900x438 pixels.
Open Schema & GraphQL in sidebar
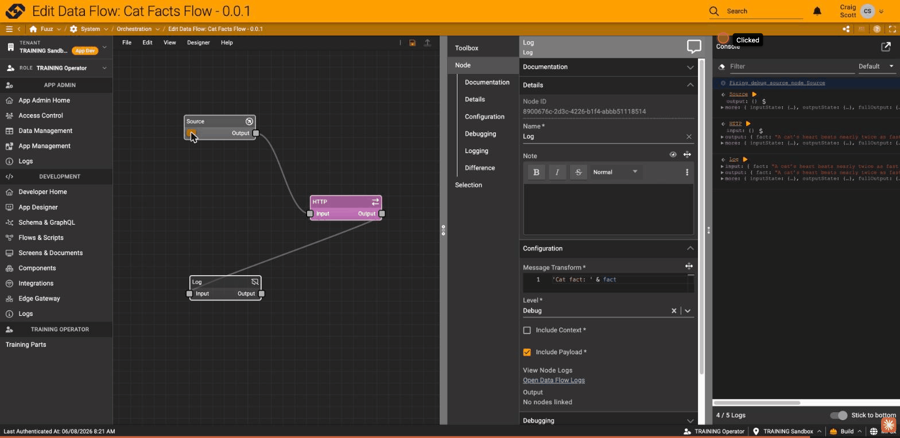pyautogui.click(x=46, y=222)
